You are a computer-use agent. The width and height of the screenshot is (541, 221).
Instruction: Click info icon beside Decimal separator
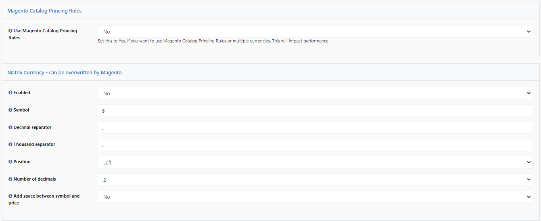[x=10, y=127]
